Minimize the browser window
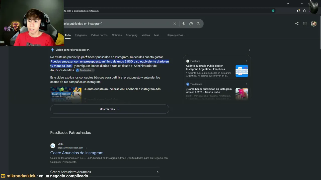The image size is (321, 180). click(302, 3)
